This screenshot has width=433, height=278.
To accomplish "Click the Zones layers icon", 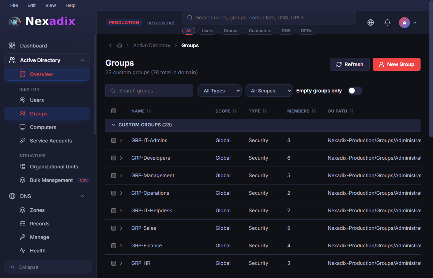I will [22, 210].
